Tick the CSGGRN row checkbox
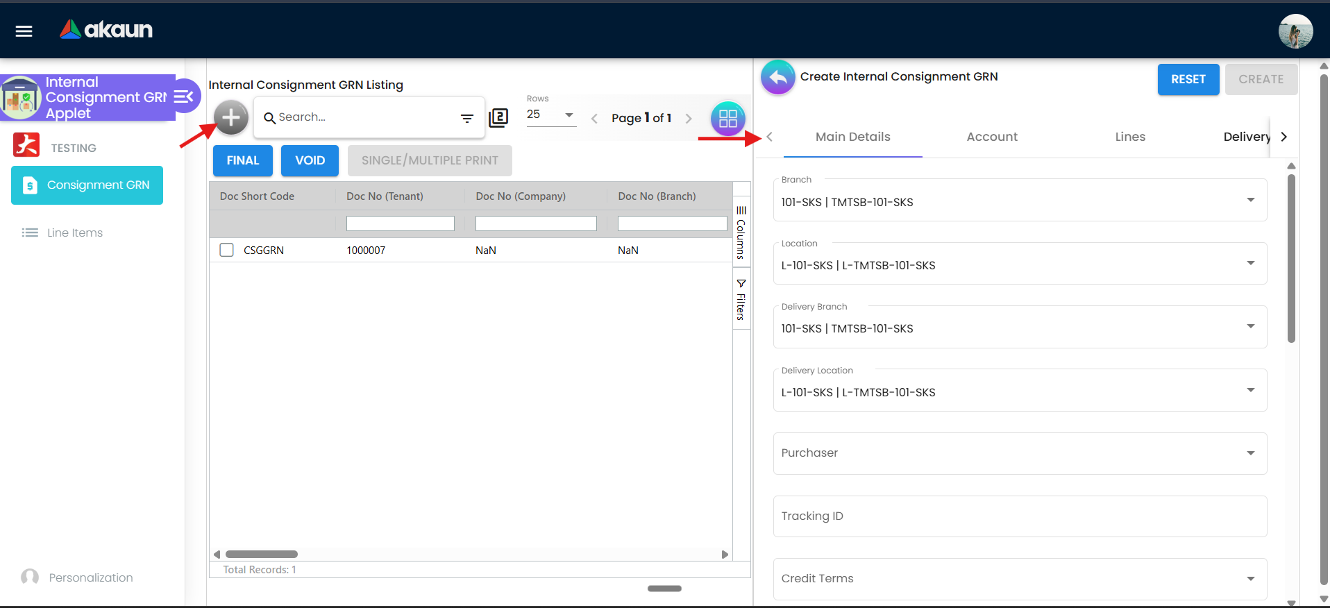This screenshot has width=1330, height=608. click(227, 250)
